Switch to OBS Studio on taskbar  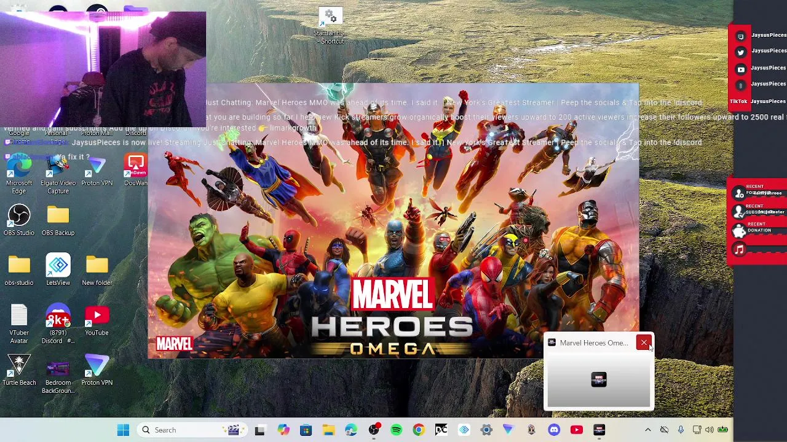[374, 430]
